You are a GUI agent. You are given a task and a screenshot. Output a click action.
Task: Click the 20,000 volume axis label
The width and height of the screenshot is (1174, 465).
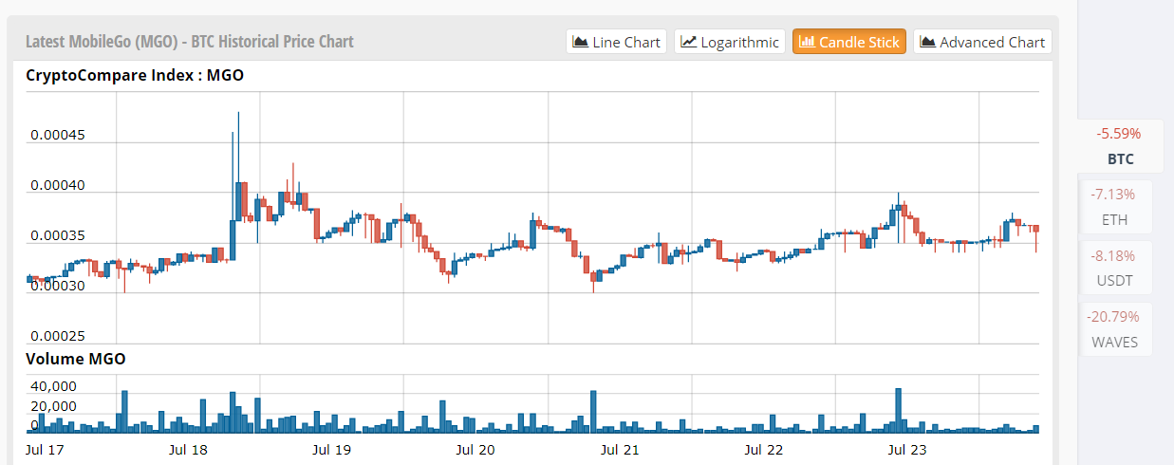(x=53, y=405)
